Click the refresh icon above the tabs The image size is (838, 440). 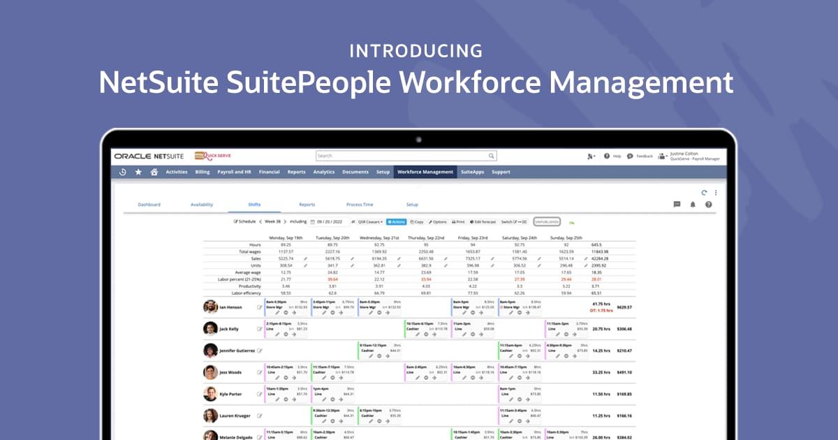pyautogui.click(x=704, y=192)
